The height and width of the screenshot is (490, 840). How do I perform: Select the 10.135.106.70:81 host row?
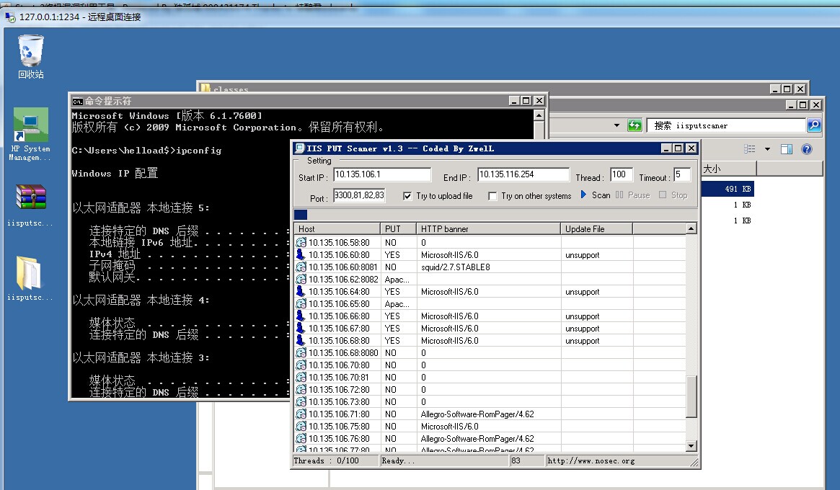pos(490,378)
